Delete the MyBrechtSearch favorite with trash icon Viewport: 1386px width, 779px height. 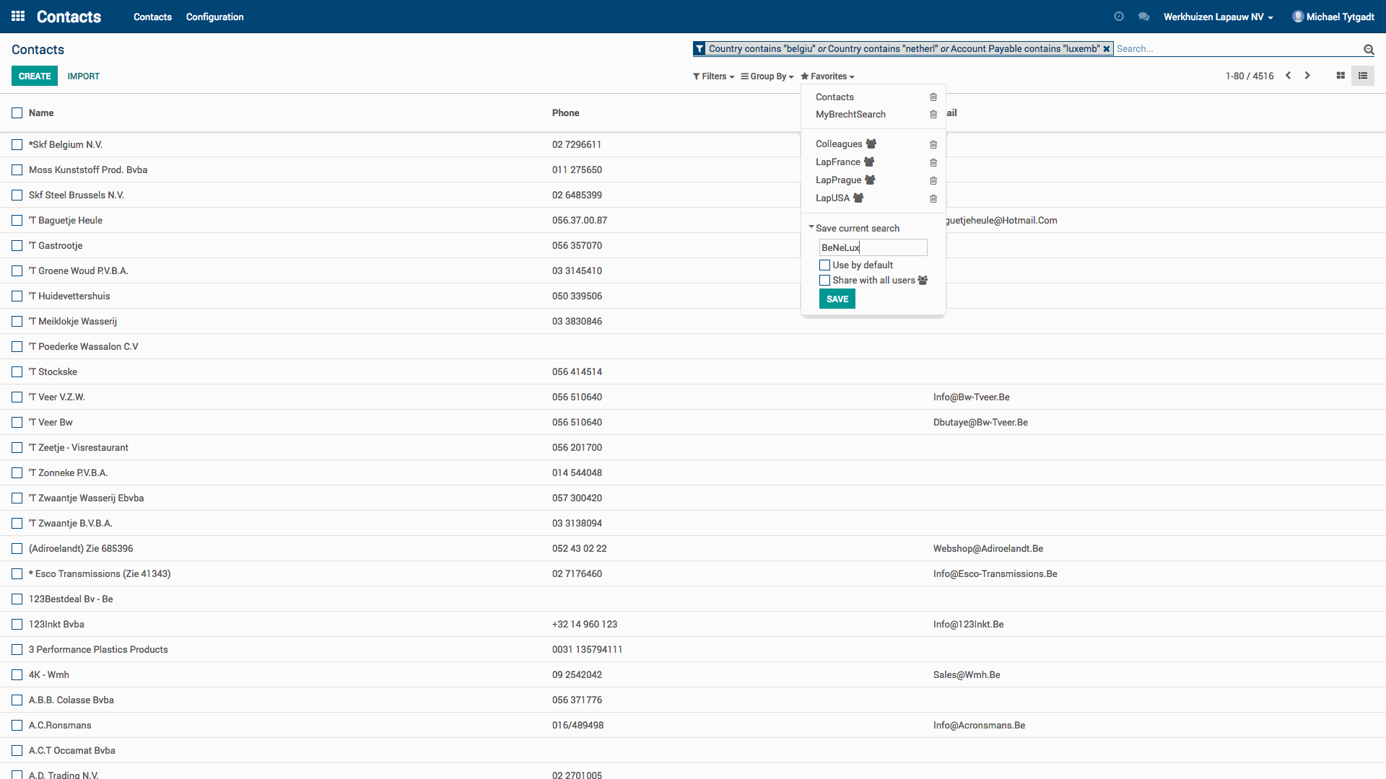coord(933,115)
